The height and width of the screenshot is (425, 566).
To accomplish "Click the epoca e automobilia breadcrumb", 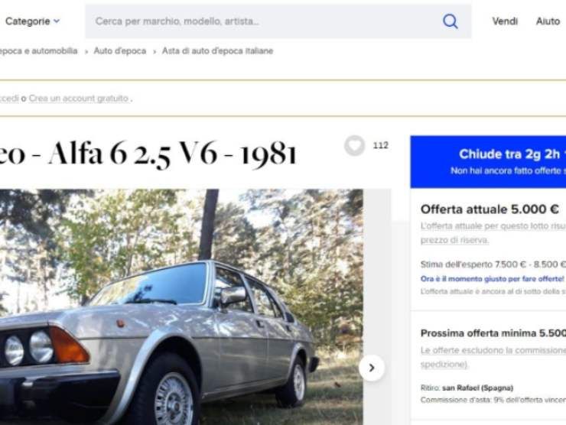I will tap(38, 51).
